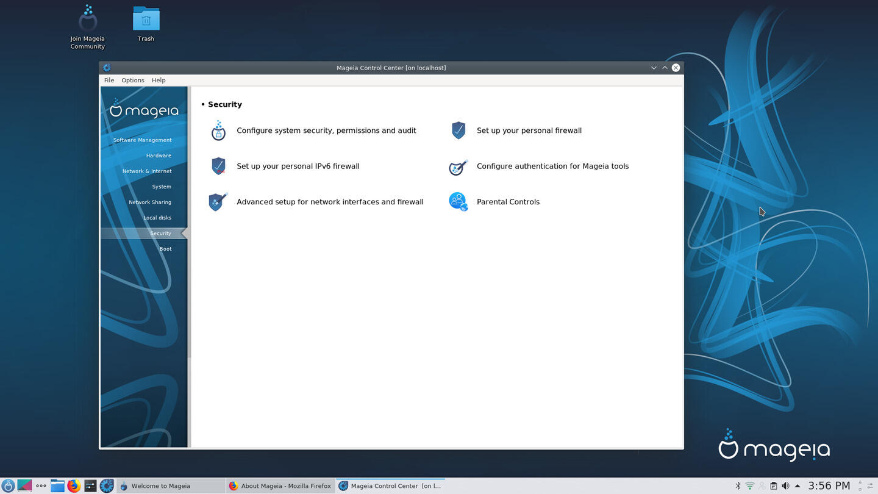Open the Help menu
Screen dimensions: 878x494
coord(159,81)
